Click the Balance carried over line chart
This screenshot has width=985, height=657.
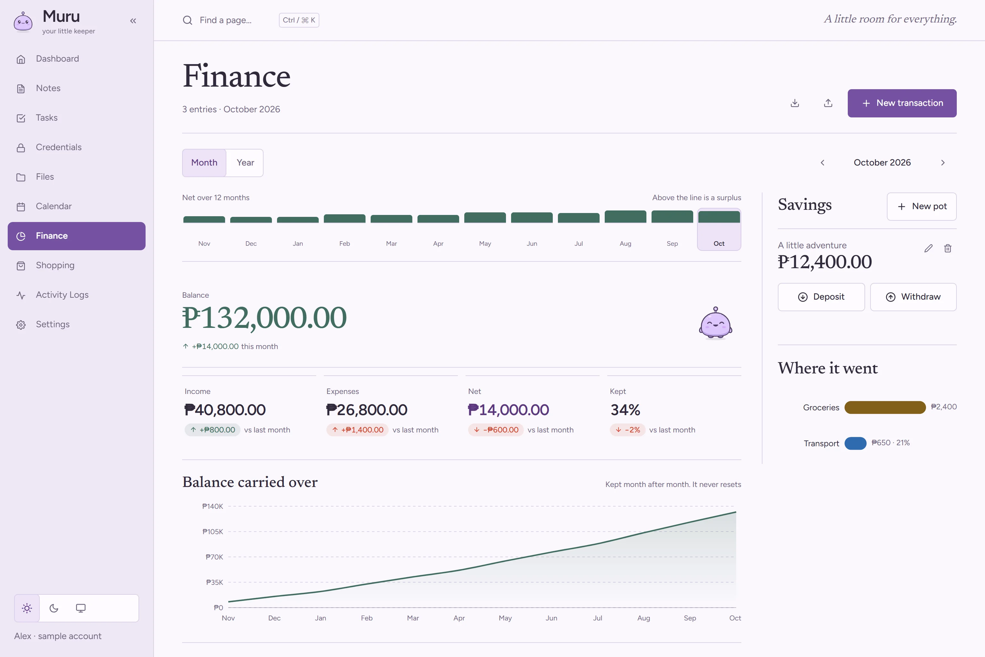point(482,559)
